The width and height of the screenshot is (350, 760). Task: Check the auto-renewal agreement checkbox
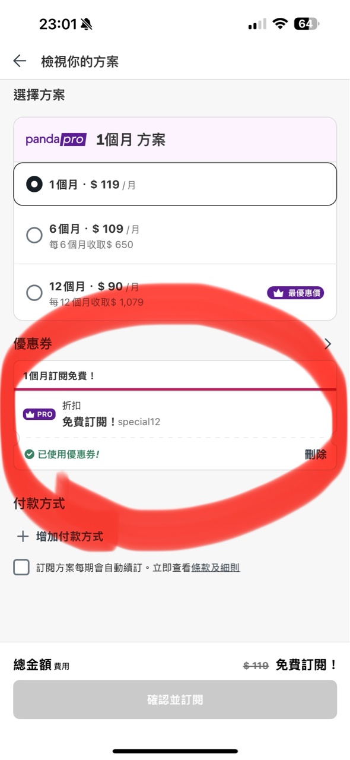tap(21, 568)
